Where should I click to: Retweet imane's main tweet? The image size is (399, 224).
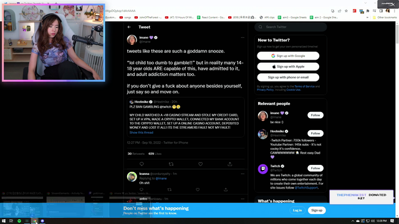(x=171, y=164)
